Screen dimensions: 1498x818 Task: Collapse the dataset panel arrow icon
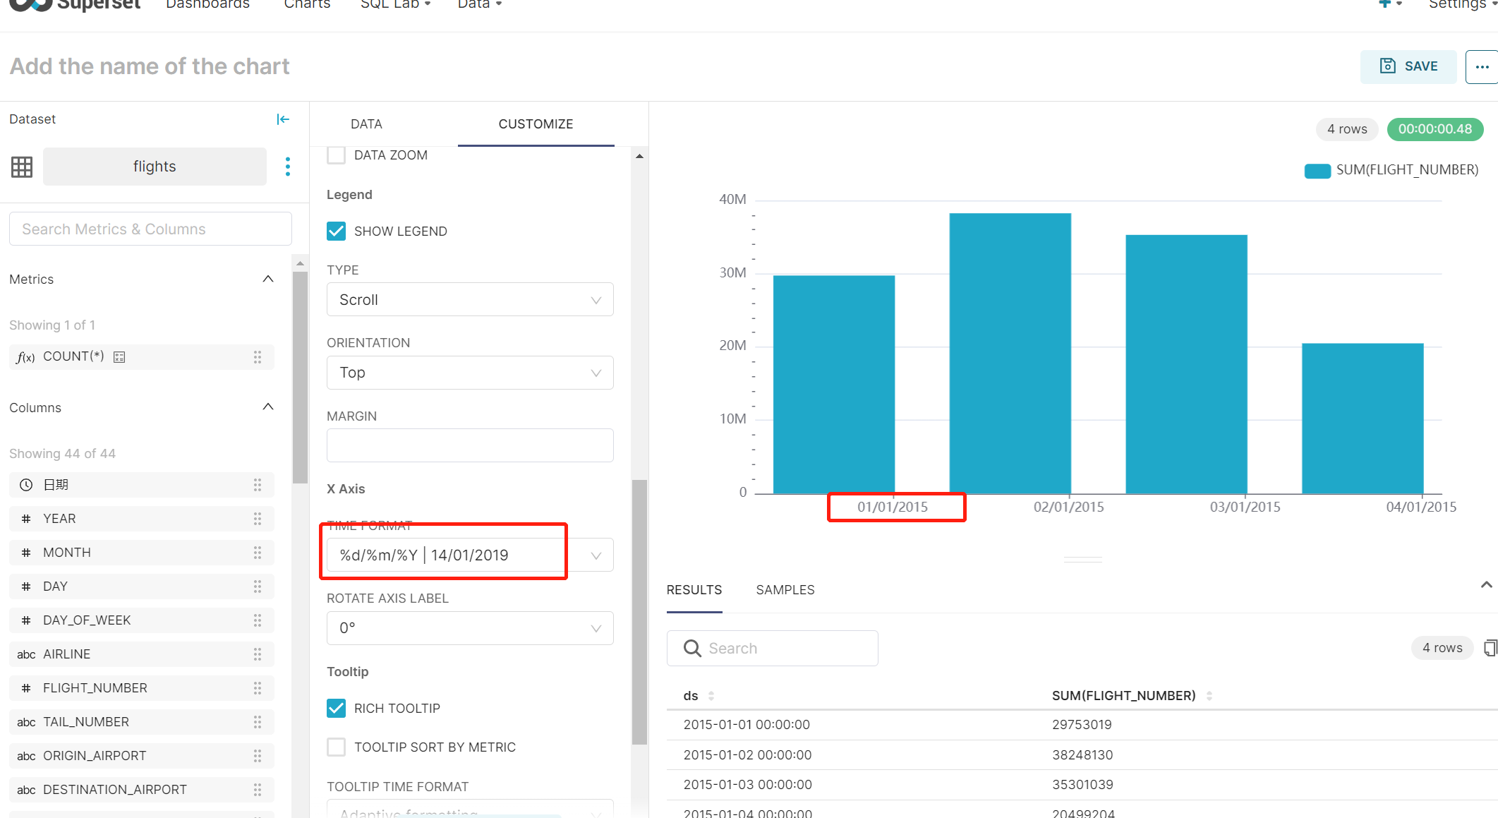[283, 119]
